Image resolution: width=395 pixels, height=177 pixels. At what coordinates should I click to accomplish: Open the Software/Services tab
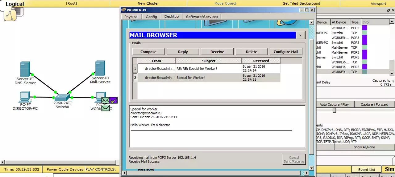coord(202,17)
